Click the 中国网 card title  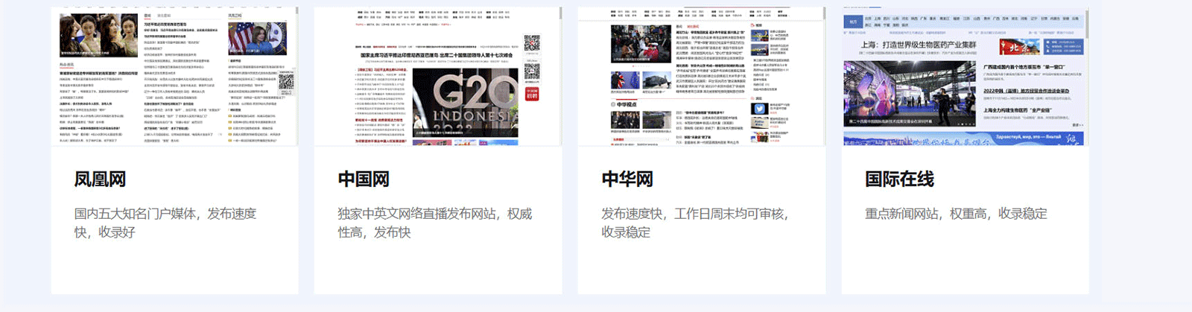point(364,179)
